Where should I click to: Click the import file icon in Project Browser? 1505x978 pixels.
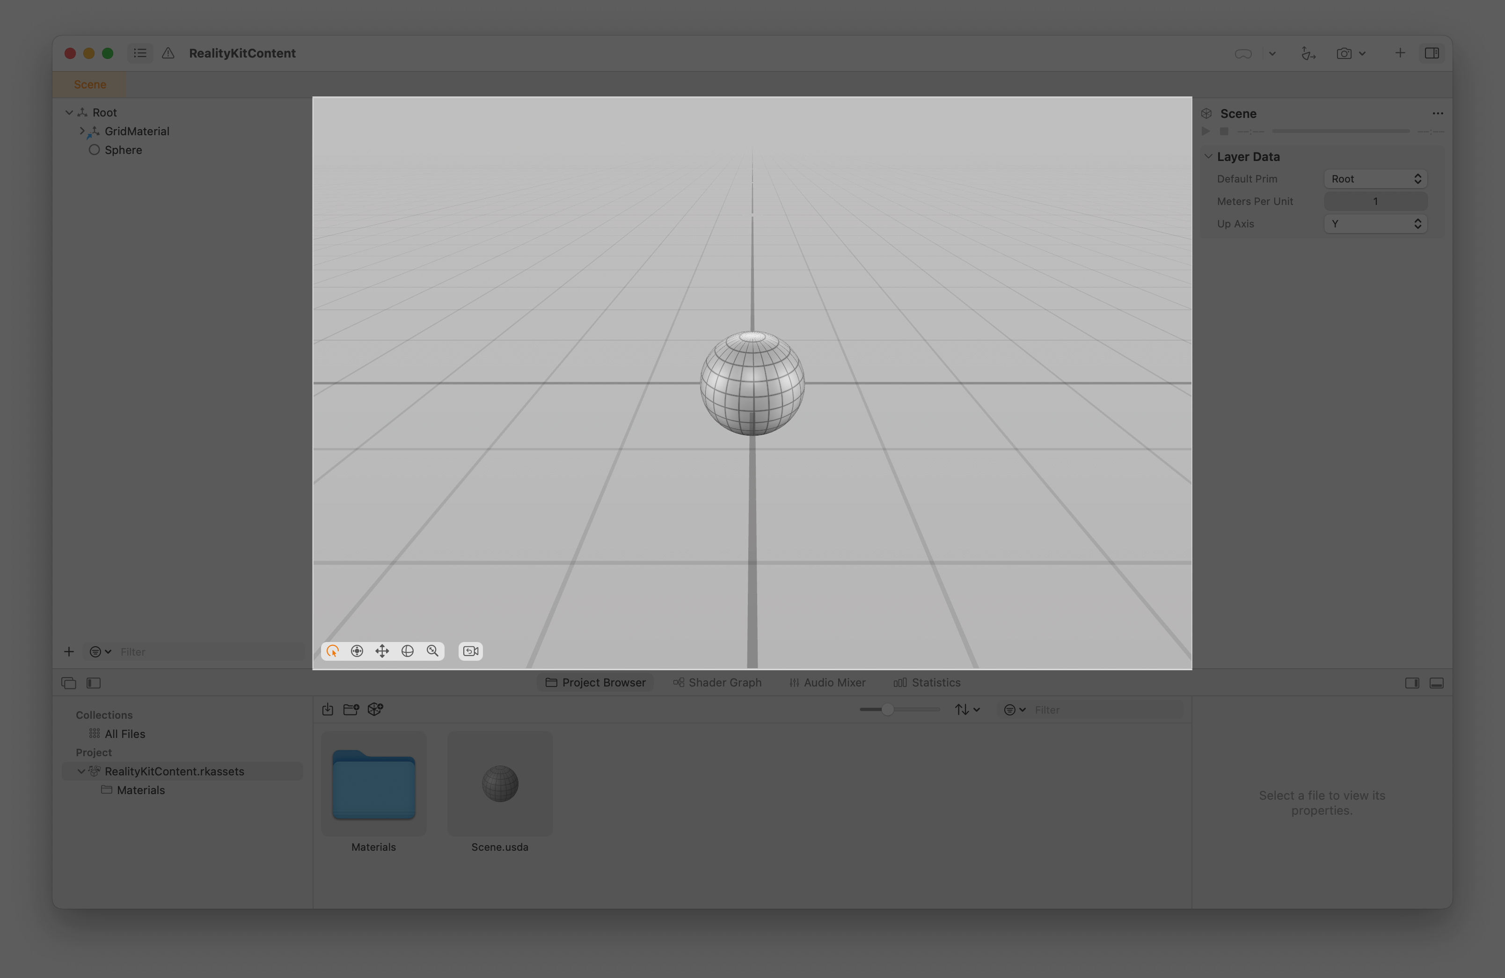[328, 709]
